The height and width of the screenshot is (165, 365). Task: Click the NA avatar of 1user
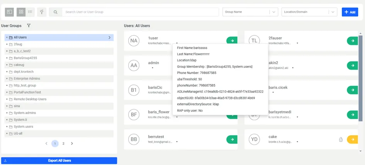[x=134, y=40]
